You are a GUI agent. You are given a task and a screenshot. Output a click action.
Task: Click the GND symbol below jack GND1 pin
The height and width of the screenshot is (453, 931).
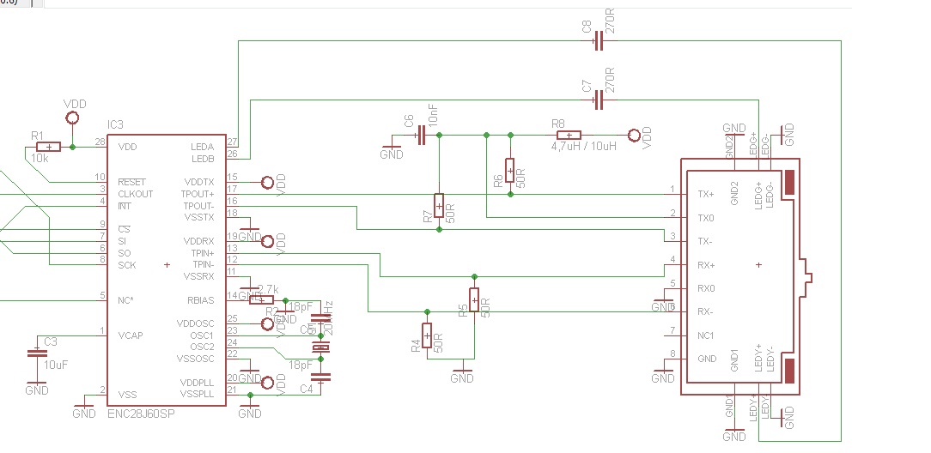pyautogui.click(x=734, y=434)
